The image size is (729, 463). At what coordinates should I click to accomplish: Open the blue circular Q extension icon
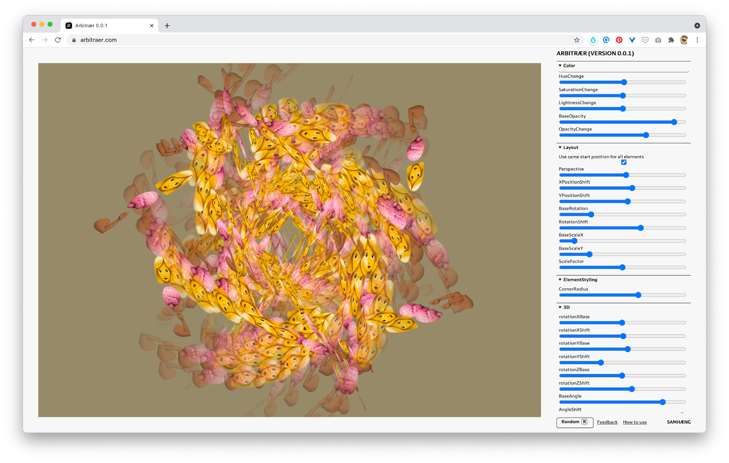click(x=606, y=40)
